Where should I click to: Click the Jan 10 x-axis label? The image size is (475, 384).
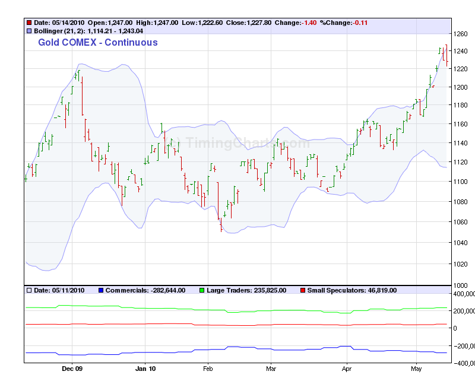click(x=145, y=369)
